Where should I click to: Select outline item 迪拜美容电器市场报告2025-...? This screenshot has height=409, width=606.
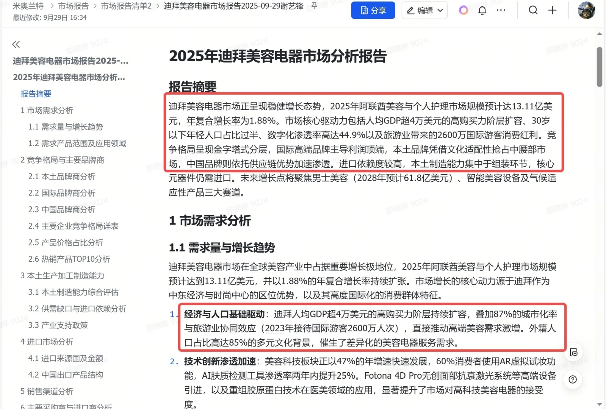point(70,61)
